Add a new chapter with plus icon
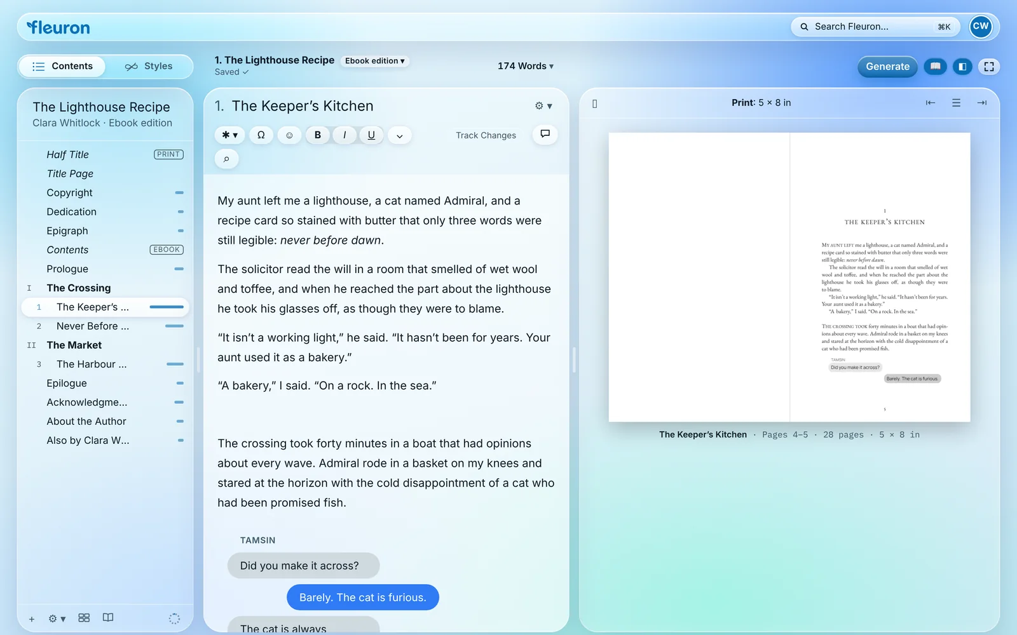The width and height of the screenshot is (1017, 635). point(32,618)
